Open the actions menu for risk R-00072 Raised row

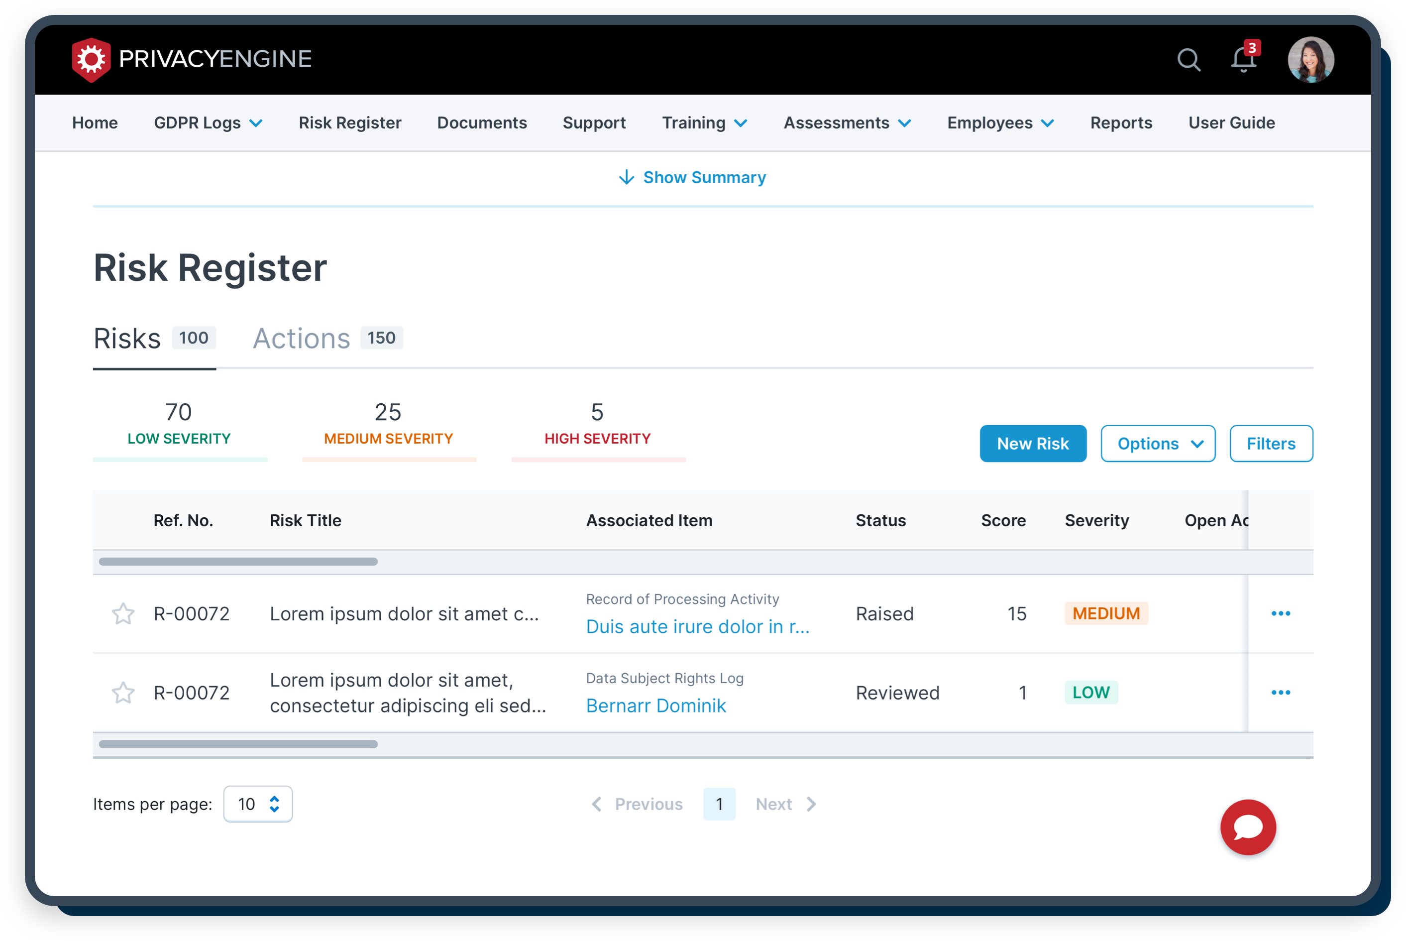pos(1281,613)
